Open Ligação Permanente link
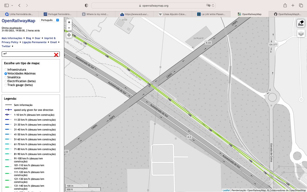 [34, 42]
